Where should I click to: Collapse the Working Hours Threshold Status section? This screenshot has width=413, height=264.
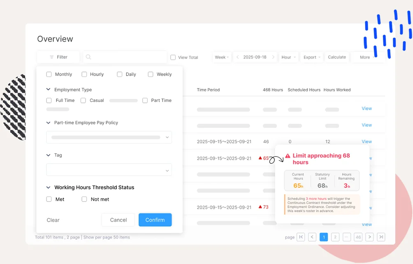(x=48, y=188)
